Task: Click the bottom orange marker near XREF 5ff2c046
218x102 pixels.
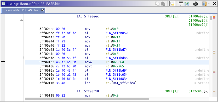Action: click(x=214, y=92)
